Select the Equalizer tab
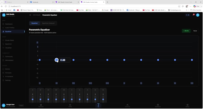 point(34,23)
